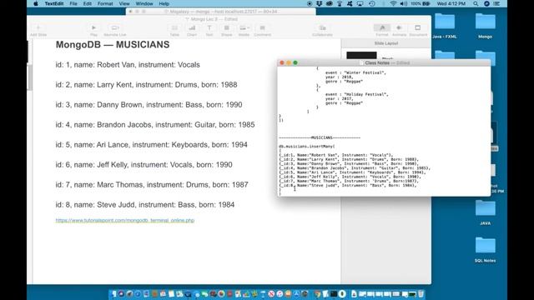Screen dimensions: 534x300
Task: Insert a Chart from the Keynote toolbar
Action: pos(192,30)
